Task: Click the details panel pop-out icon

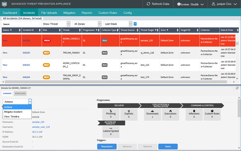Action: 237,88
